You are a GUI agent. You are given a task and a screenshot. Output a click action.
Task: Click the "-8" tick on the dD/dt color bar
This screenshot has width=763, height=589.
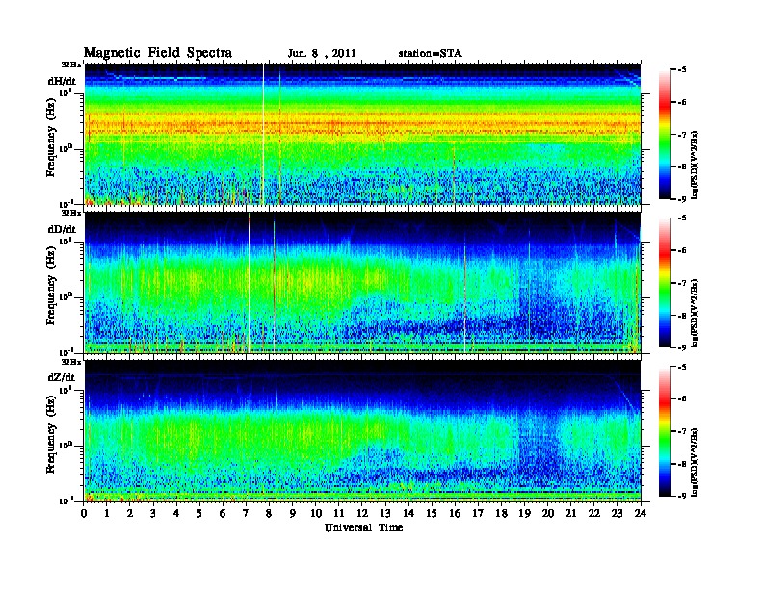click(682, 316)
